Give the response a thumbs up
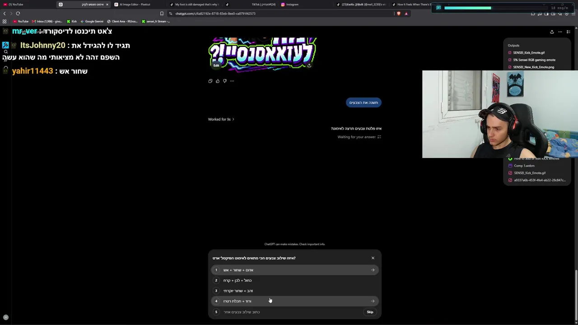Image resolution: width=578 pixels, height=325 pixels. 218,81
